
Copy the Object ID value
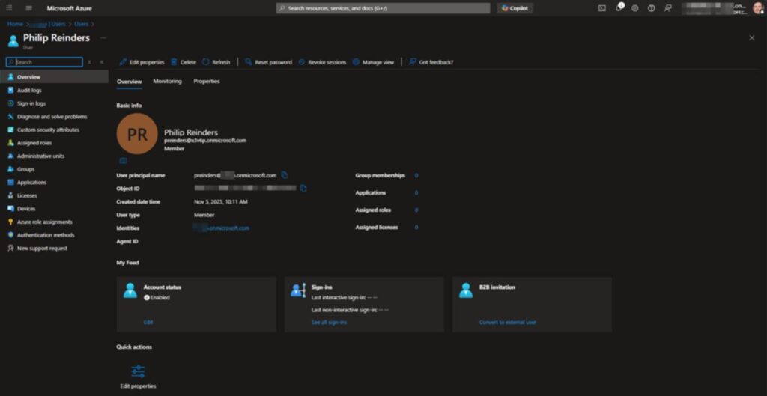point(303,188)
